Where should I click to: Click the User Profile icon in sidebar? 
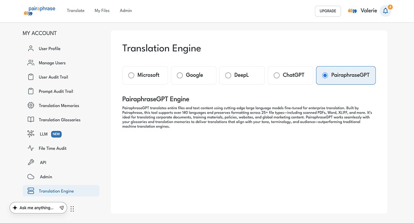coord(30,48)
